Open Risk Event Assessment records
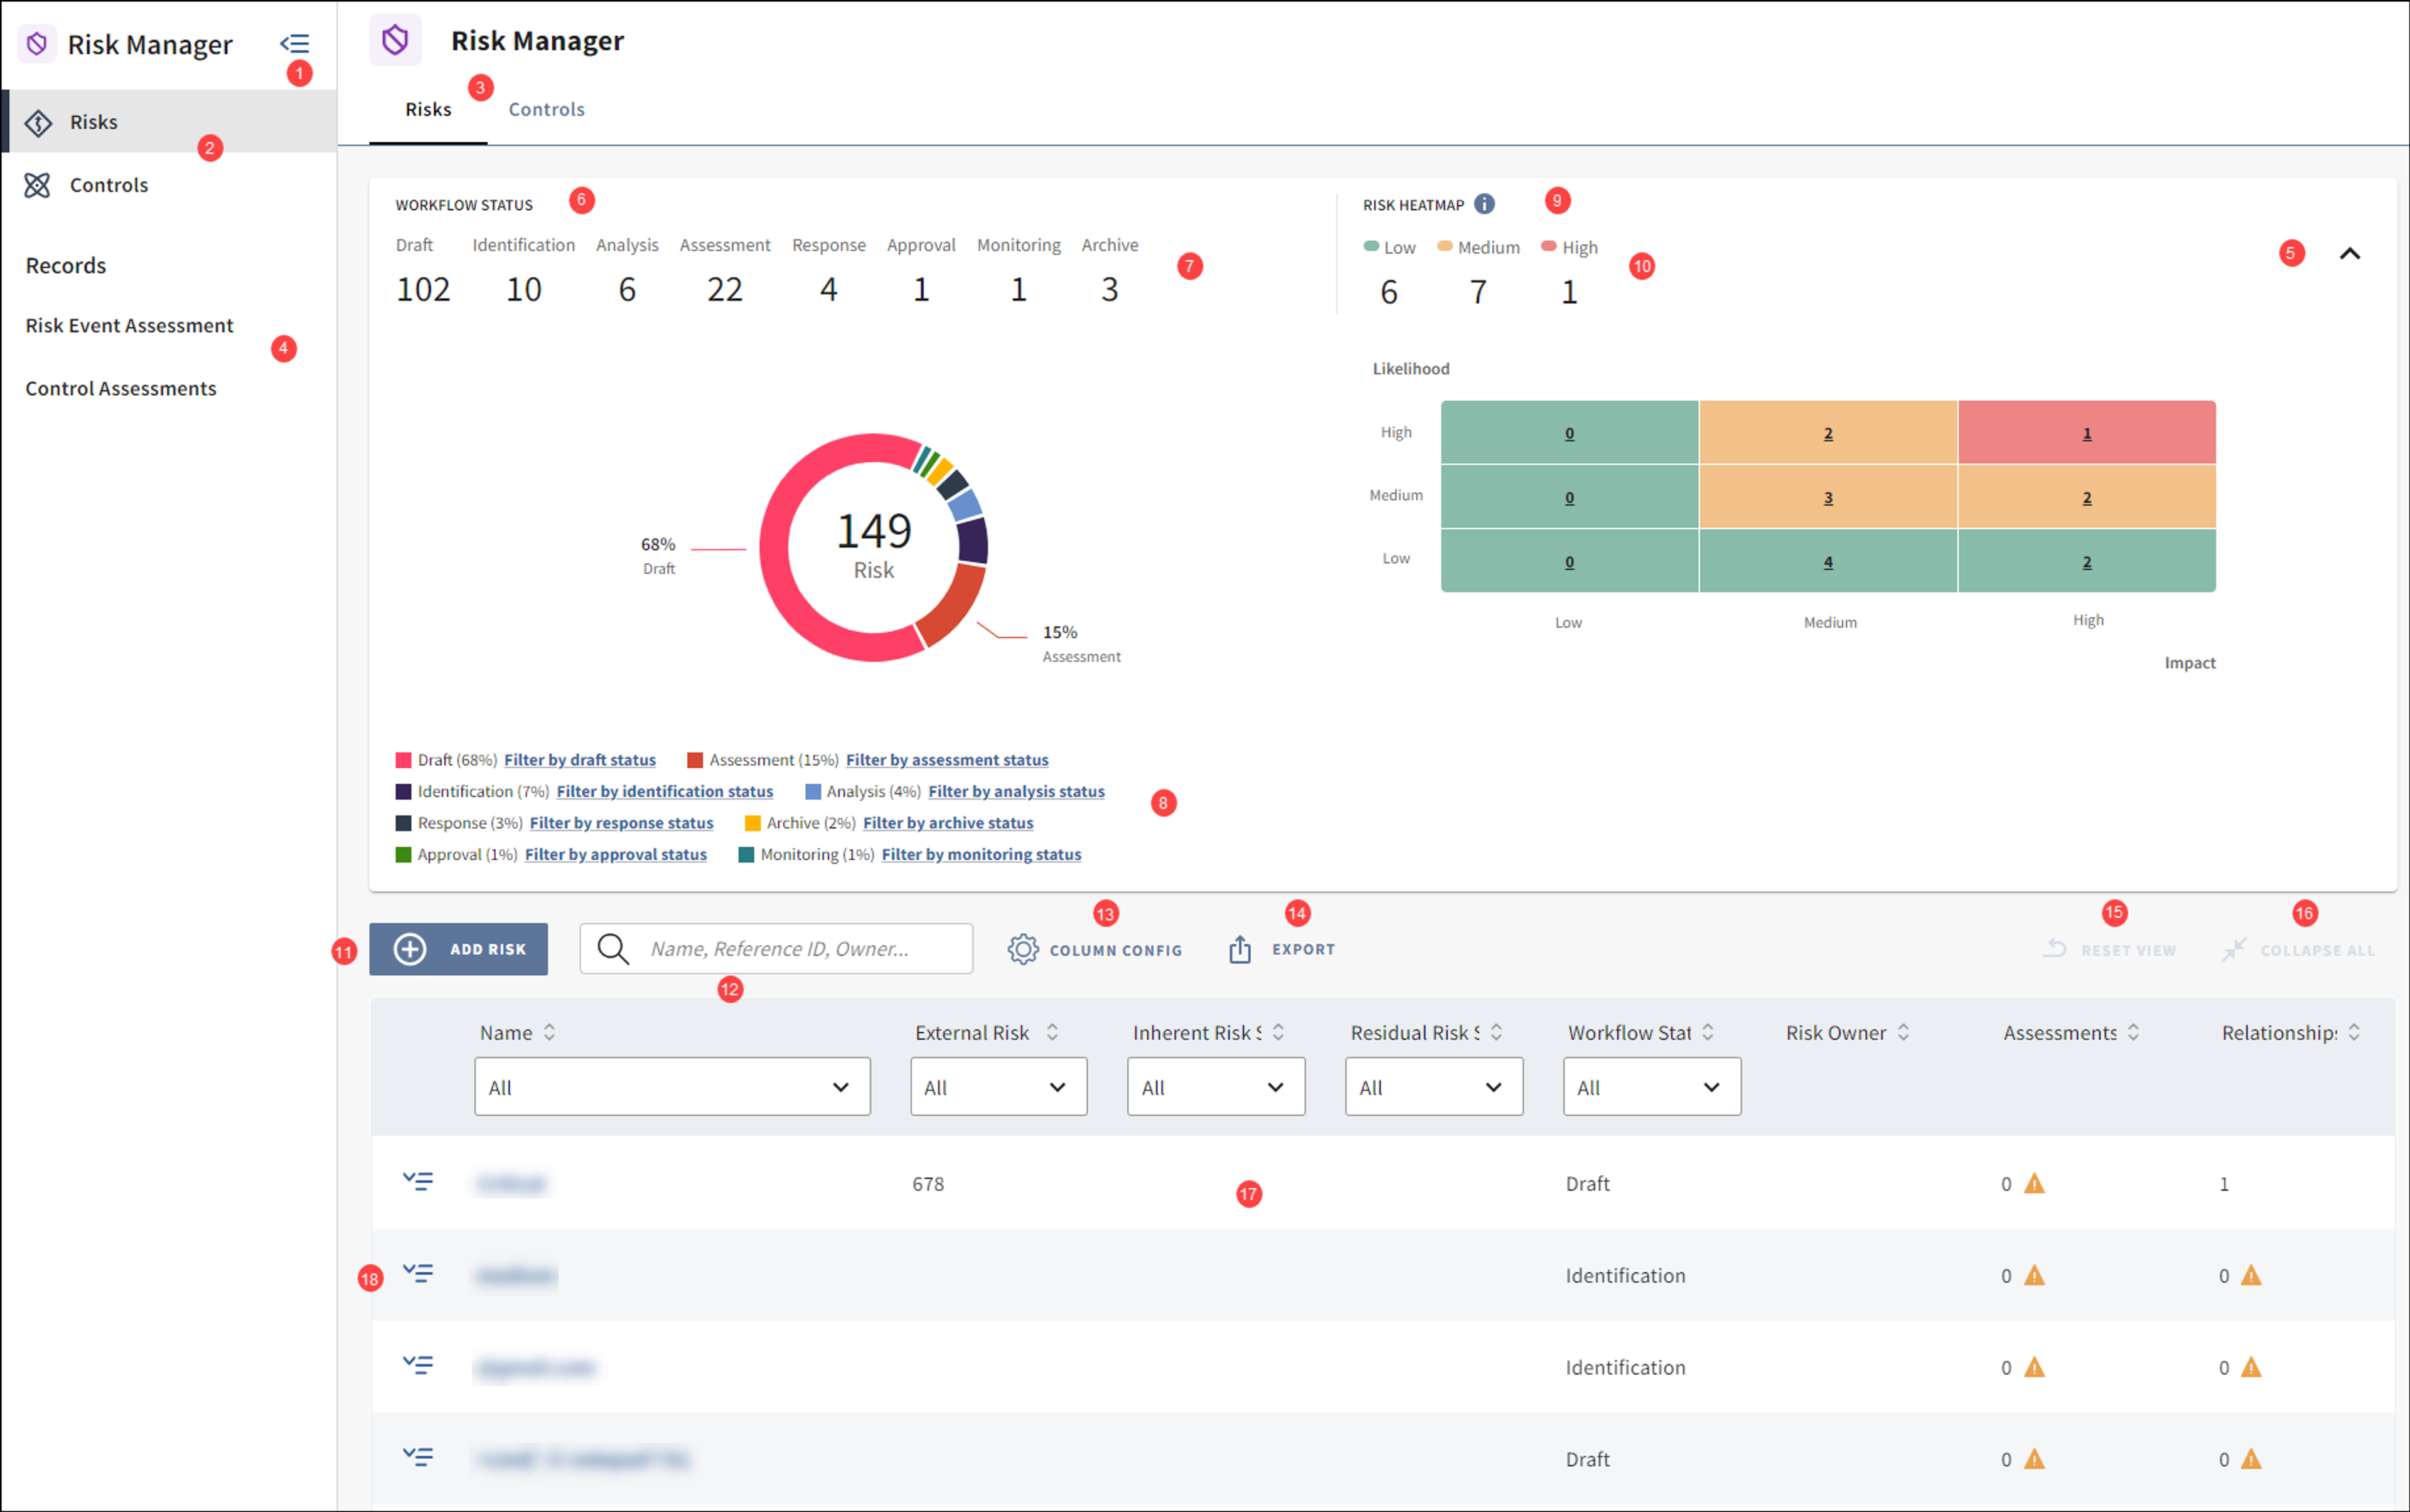The image size is (2410, 1512). (129, 326)
